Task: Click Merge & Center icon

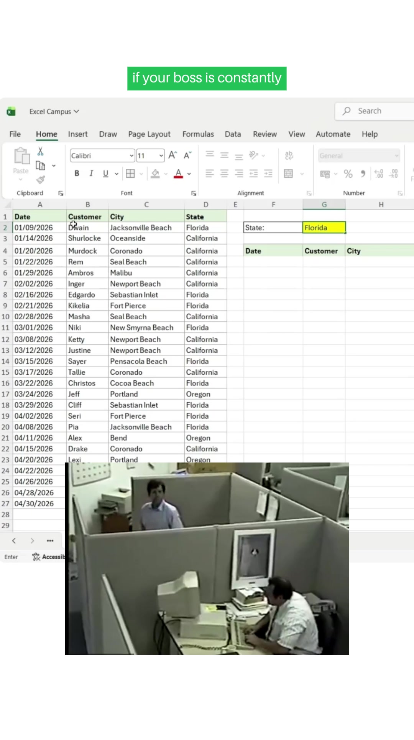Action: pos(288,173)
